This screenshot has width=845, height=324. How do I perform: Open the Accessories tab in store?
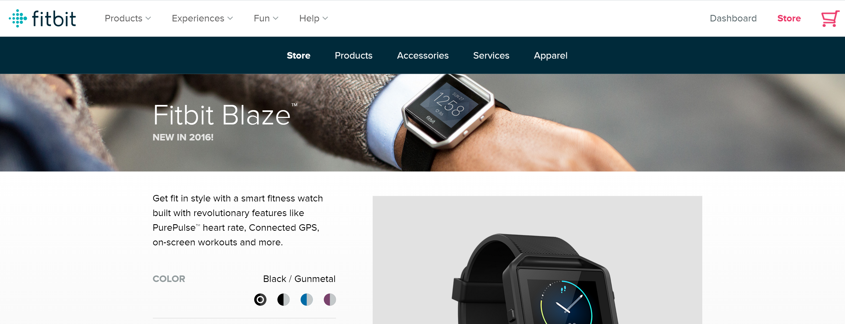(x=422, y=55)
